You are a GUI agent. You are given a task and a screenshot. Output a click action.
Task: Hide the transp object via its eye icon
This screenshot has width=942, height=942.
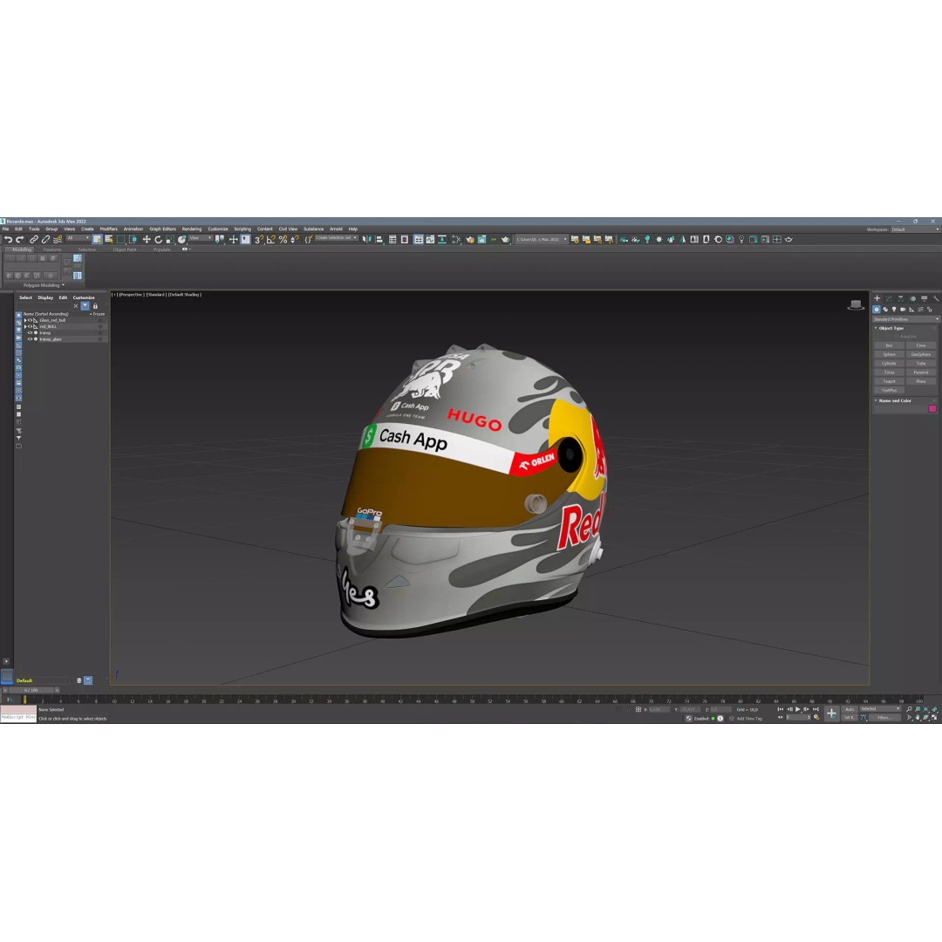[29, 333]
